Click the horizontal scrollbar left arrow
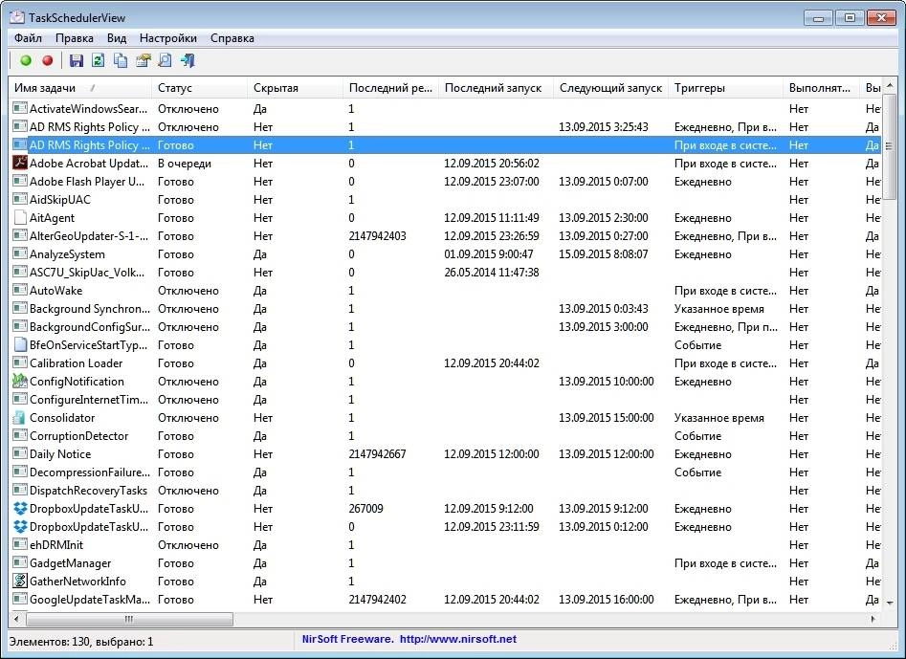 point(17,619)
